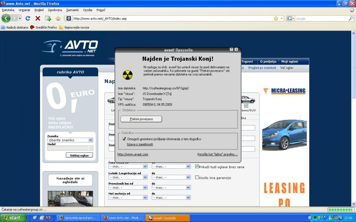Choose search engine via the Google icon
The width and height of the screenshot is (356, 222).
click(x=290, y=18)
